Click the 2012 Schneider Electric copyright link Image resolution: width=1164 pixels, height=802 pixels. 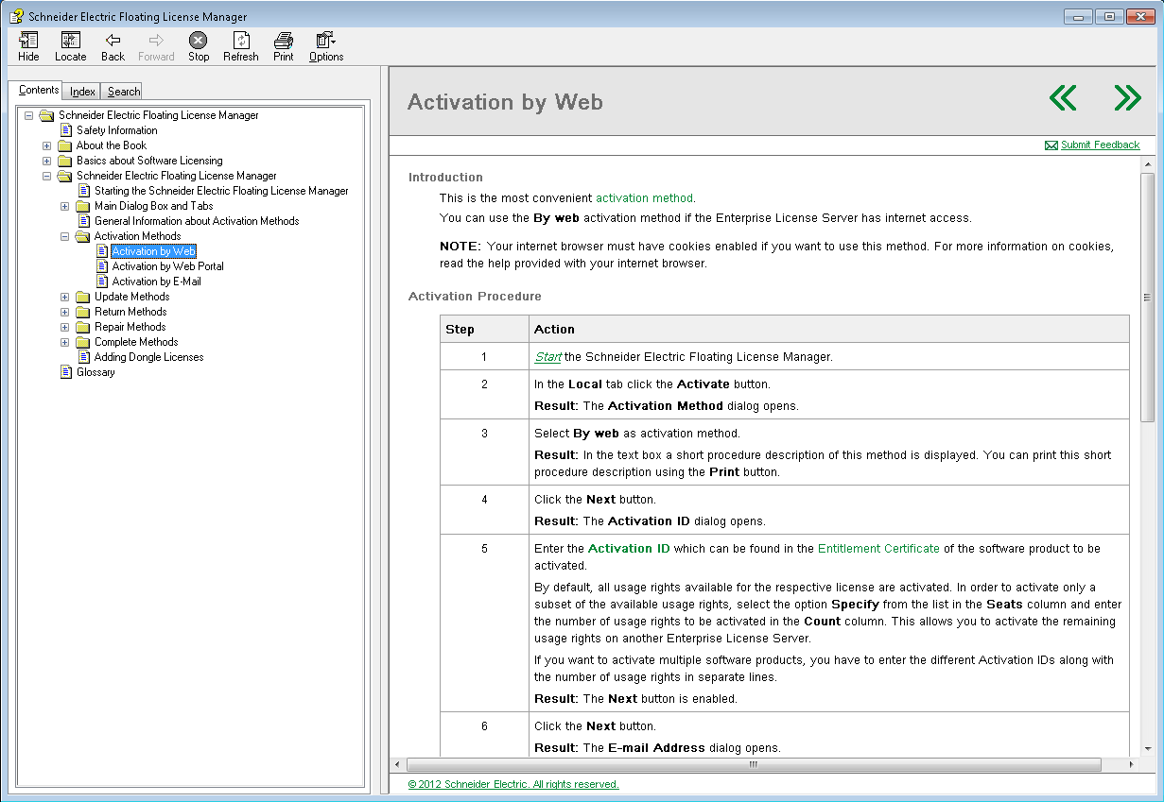[x=513, y=784]
